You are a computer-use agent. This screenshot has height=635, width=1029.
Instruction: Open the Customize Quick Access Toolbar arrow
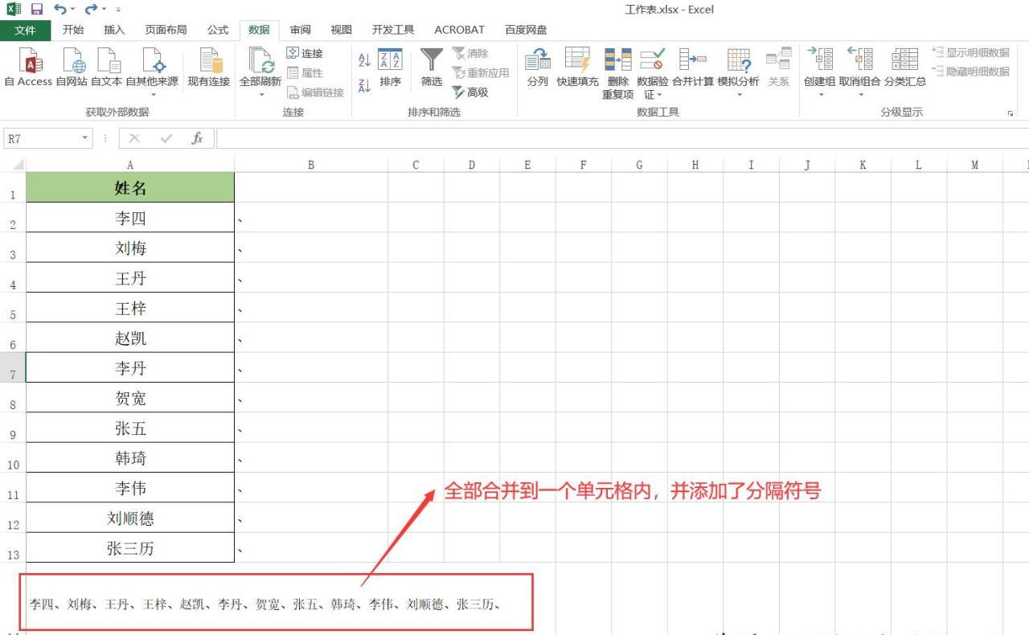[119, 10]
